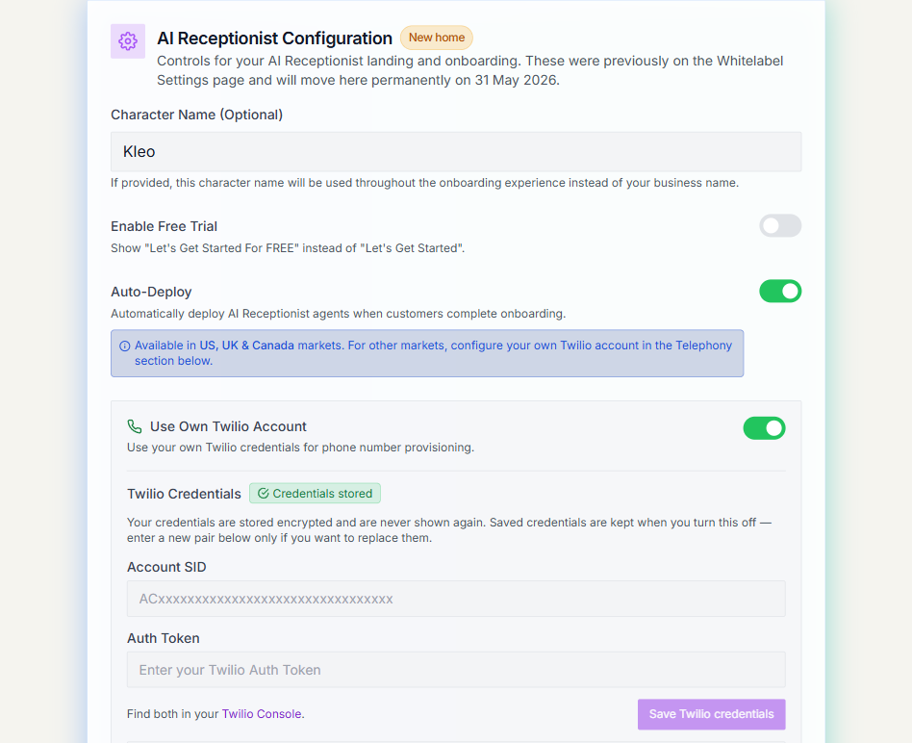912x743 pixels.
Task: Click the purple gear configuration icon
Action: [x=128, y=41]
